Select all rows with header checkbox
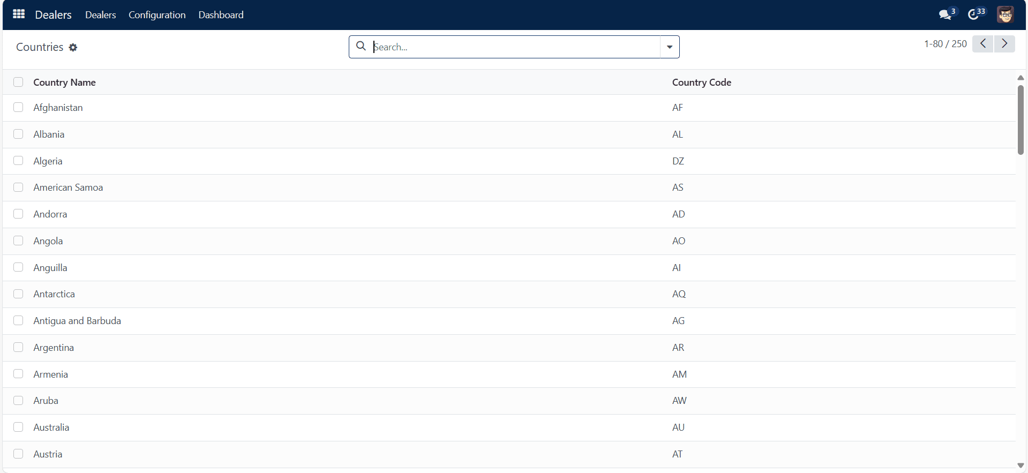The width and height of the screenshot is (1028, 473). coord(18,82)
